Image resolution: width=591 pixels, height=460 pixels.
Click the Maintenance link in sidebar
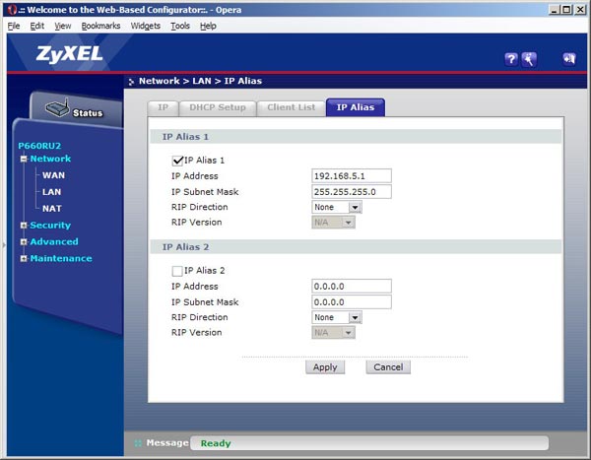point(61,258)
